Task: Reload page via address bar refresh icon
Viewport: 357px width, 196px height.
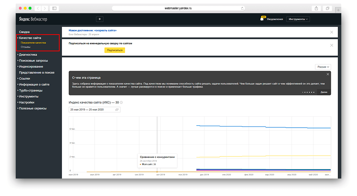Action: click(x=242, y=9)
